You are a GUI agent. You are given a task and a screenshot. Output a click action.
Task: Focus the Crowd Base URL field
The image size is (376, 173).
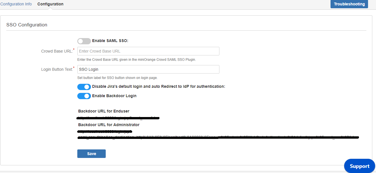tap(148, 51)
